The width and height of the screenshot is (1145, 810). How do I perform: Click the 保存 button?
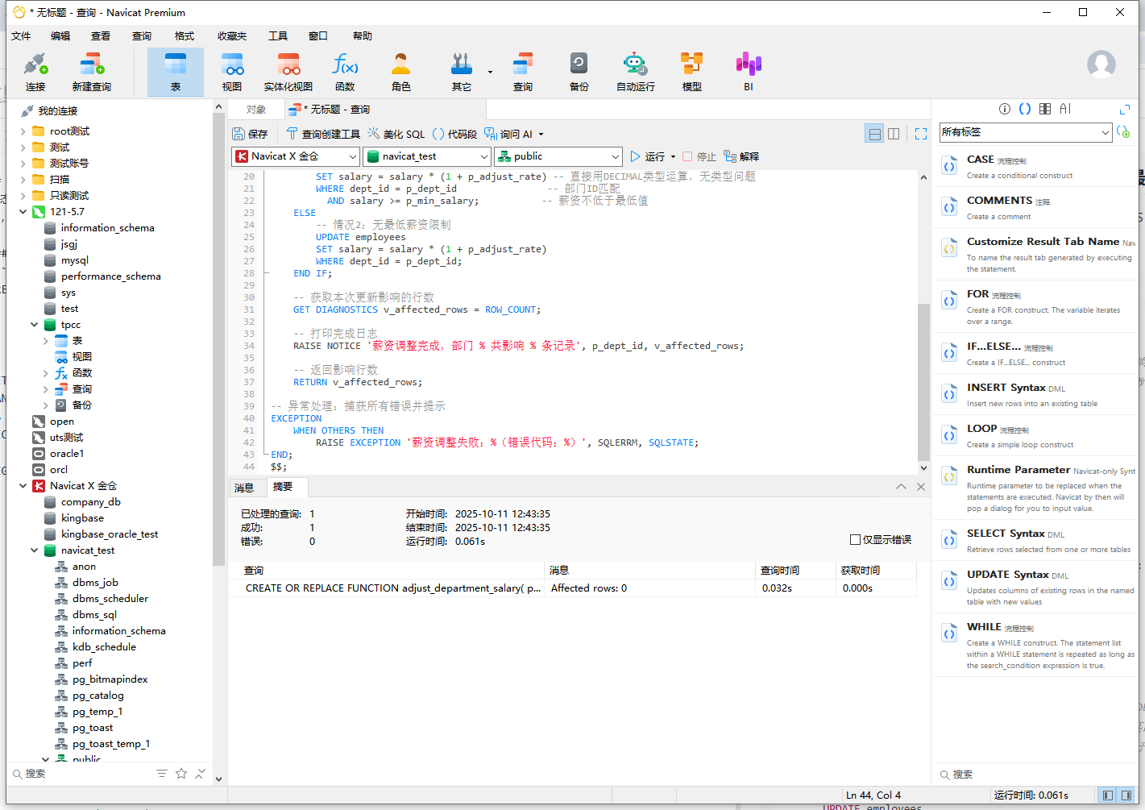coord(250,134)
